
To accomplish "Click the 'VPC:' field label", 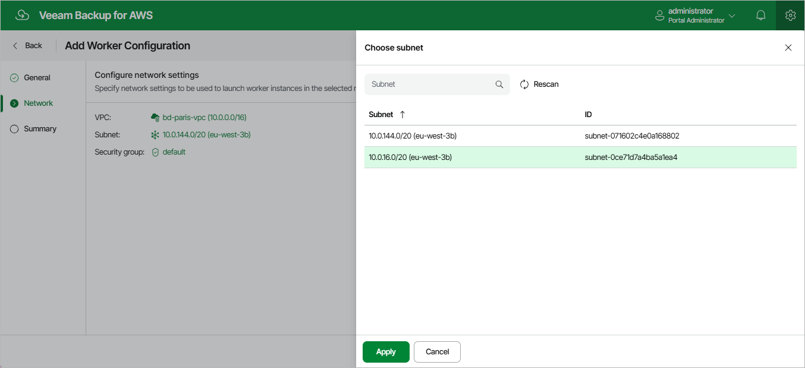I will 103,118.
